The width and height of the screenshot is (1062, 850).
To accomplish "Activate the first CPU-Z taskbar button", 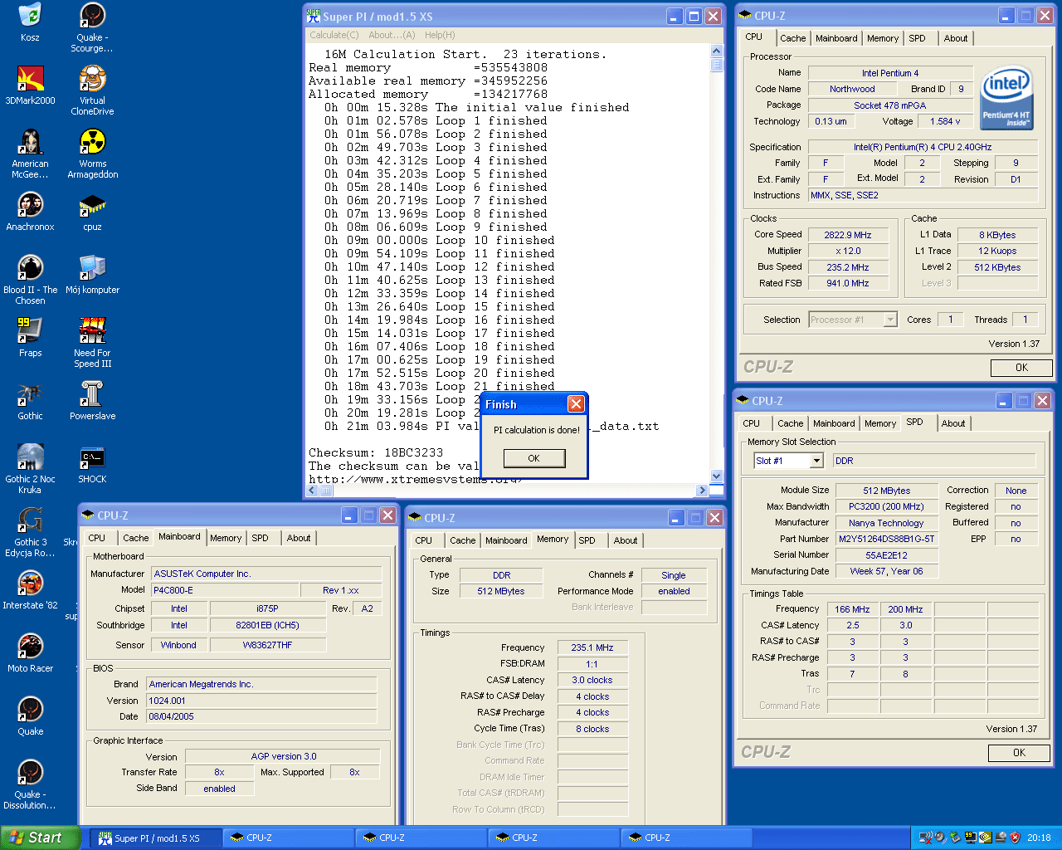I will pos(289,838).
